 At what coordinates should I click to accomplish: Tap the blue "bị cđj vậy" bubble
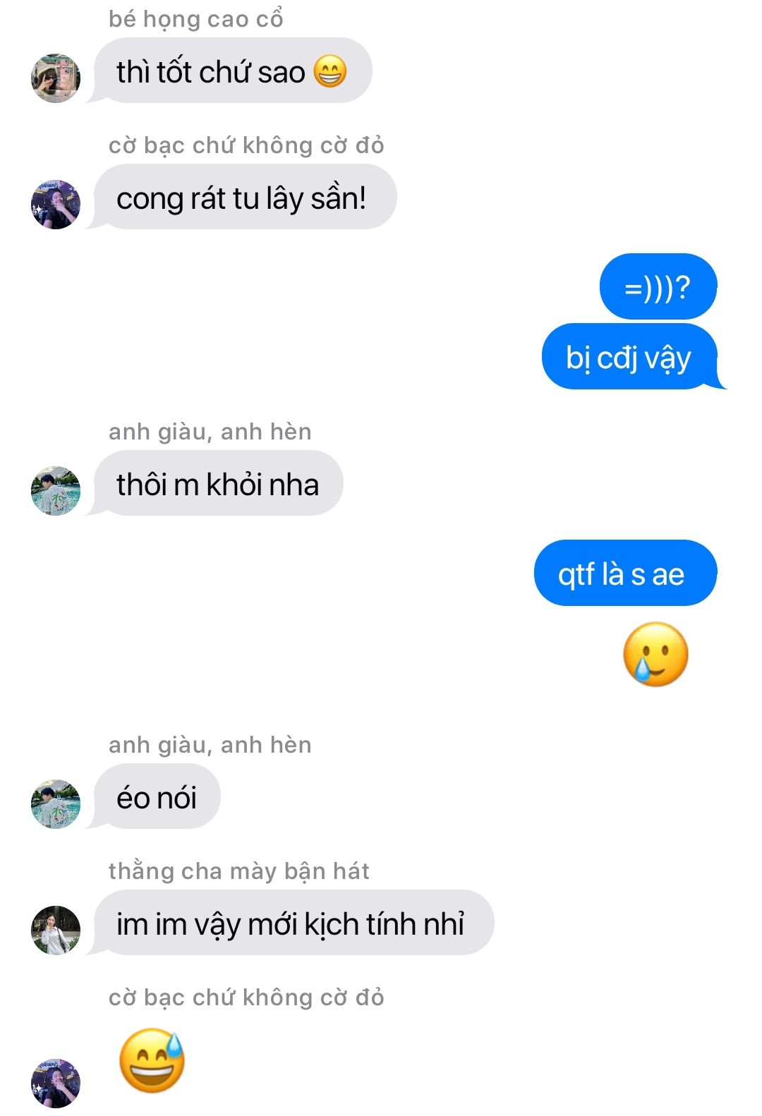pos(630,356)
